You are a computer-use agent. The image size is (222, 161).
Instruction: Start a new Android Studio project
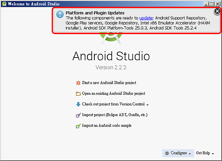click(109, 83)
